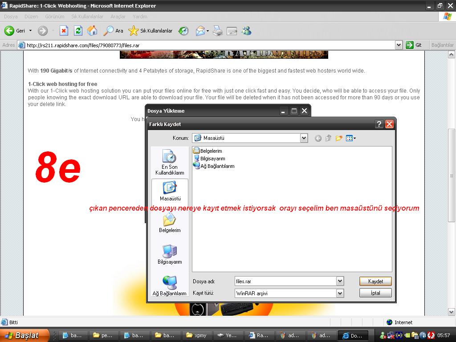Click the vertical scrollbar thumb of the page
This screenshot has height=342, width=456.
(x=452, y=175)
